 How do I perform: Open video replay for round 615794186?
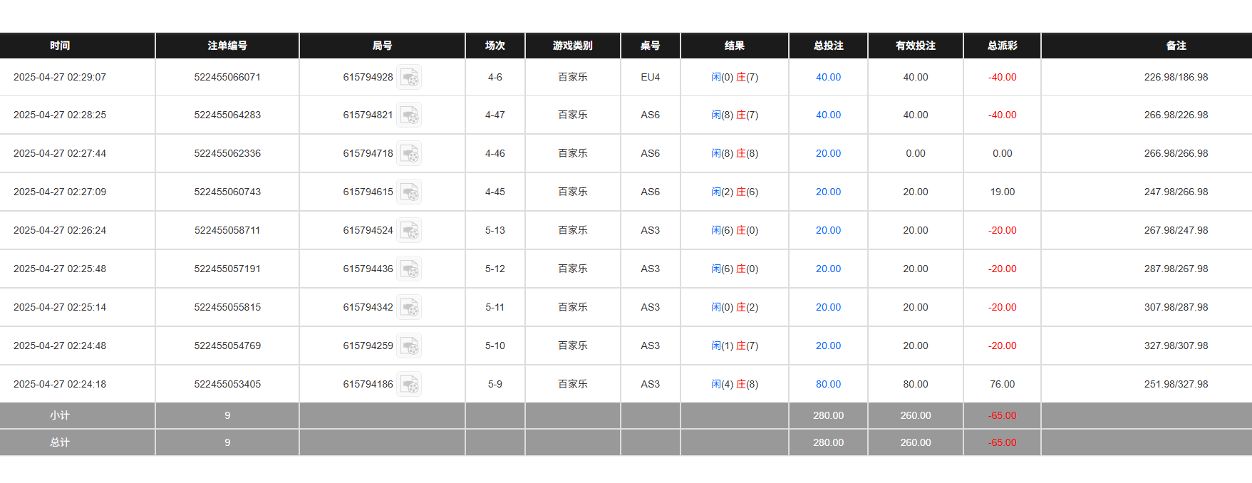[x=410, y=384]
